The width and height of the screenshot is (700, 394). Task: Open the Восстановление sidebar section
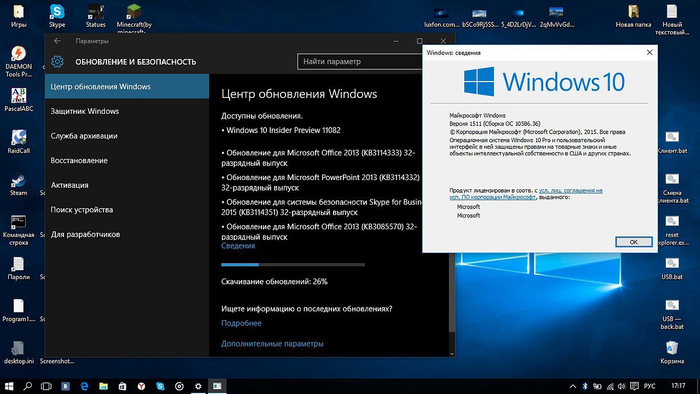pos(79,160)
